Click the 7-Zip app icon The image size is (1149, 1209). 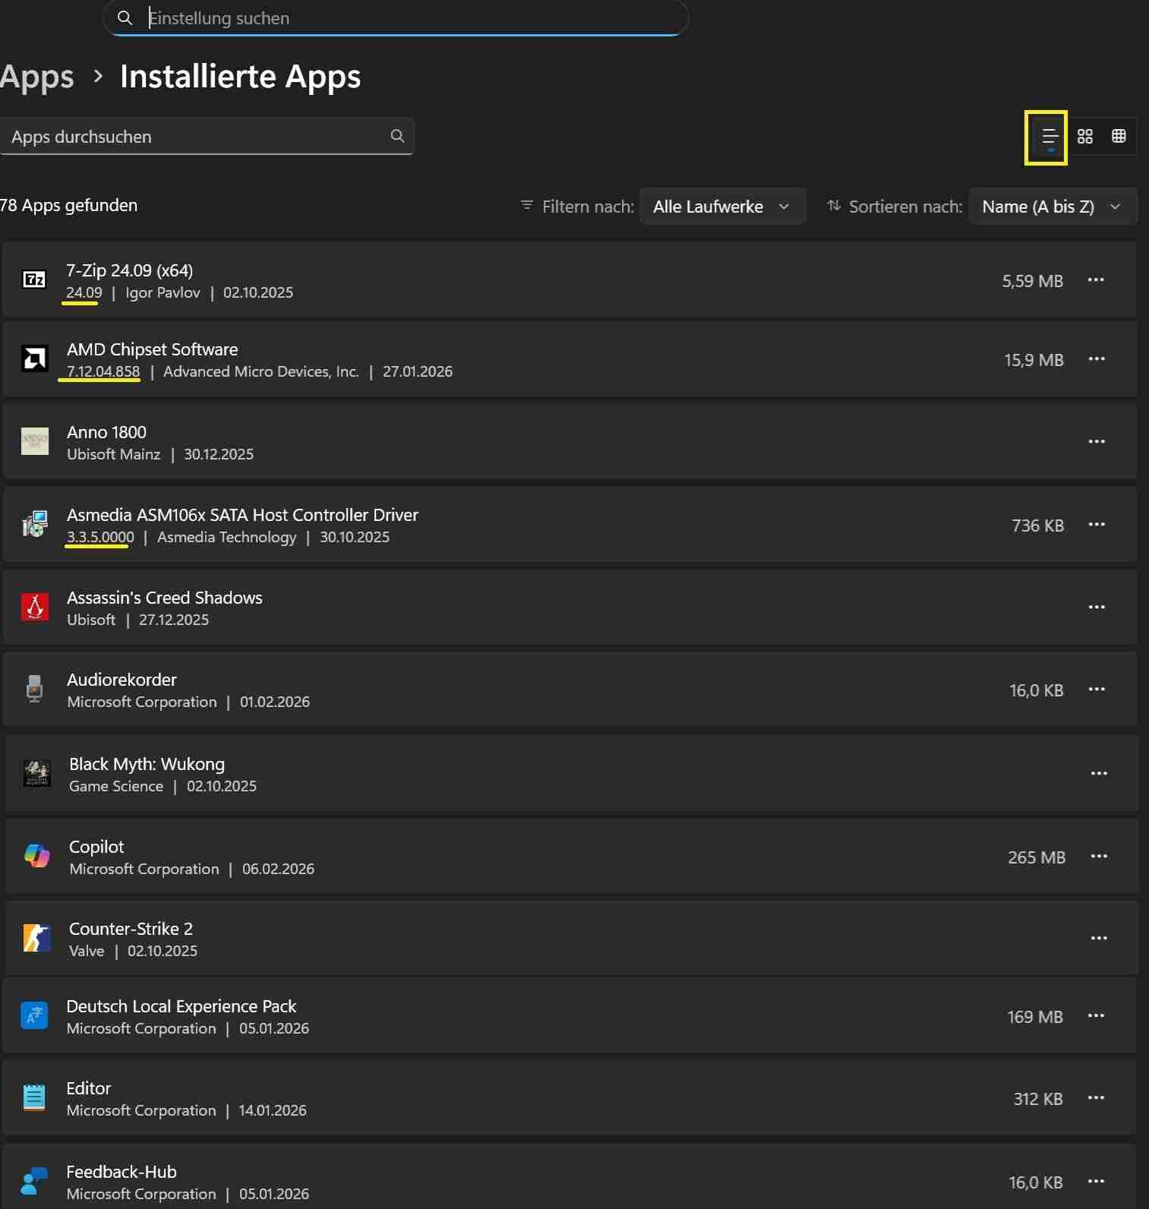click(34, 280)
